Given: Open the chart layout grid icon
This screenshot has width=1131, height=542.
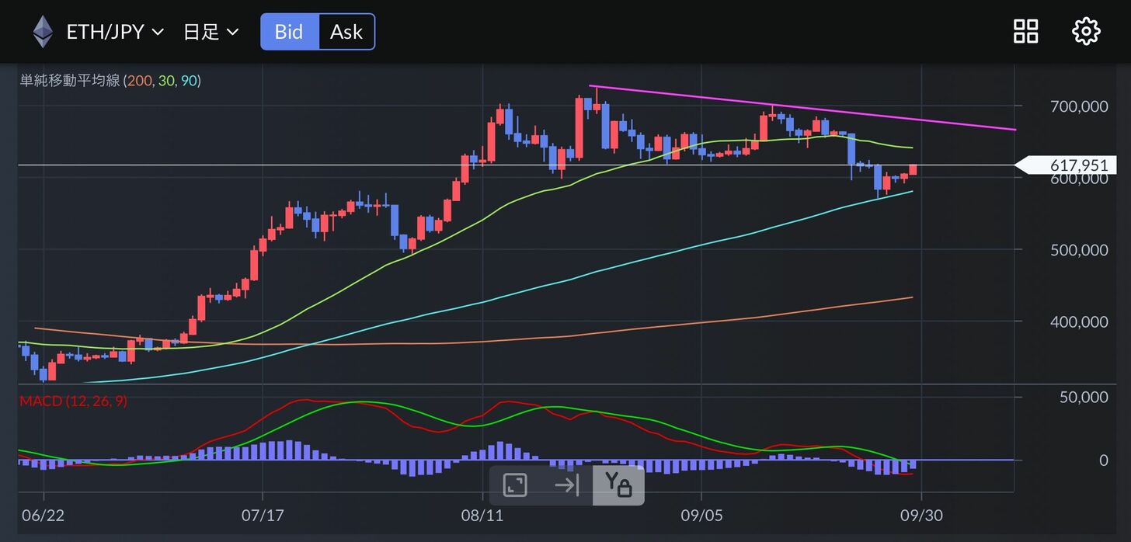Looking at the screenshot, I should tap(1025, 32).
